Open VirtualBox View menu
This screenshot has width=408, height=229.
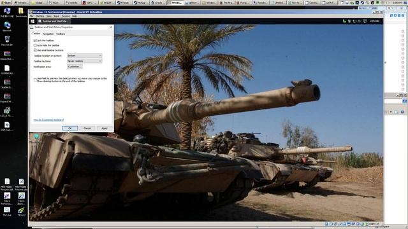[x=49, y=16]
